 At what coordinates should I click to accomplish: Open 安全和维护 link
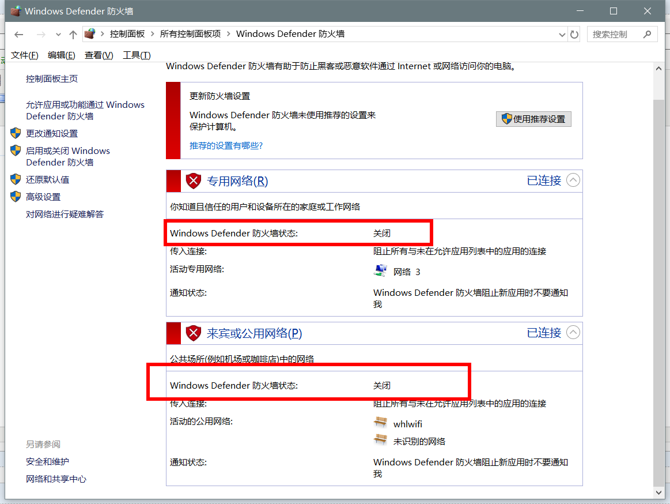(47, 462)
